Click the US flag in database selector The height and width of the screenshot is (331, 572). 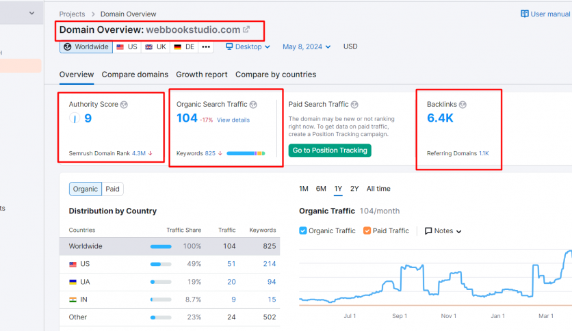point(120,47)
